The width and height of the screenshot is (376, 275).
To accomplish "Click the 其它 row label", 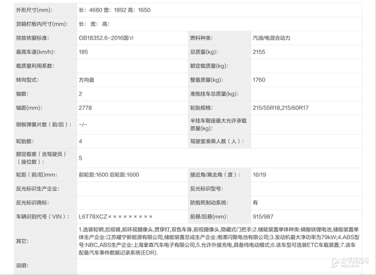I will pos(22,241).
